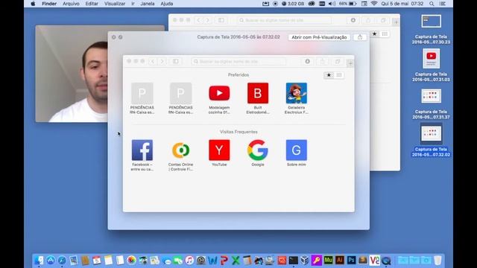Image resolution: width=477 pixels, height=268 pixels.
Task: Select Captura de Tela 07.31.03 desktop file
Action: (x=431, y=66)
